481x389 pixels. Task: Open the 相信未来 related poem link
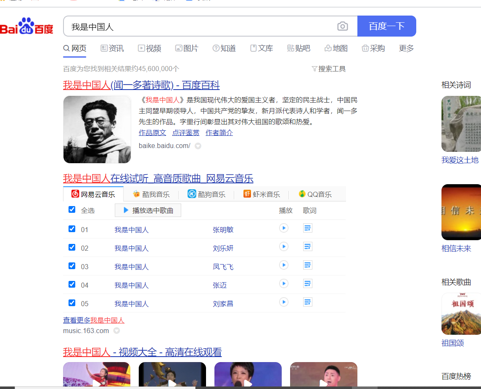[456, 249]
